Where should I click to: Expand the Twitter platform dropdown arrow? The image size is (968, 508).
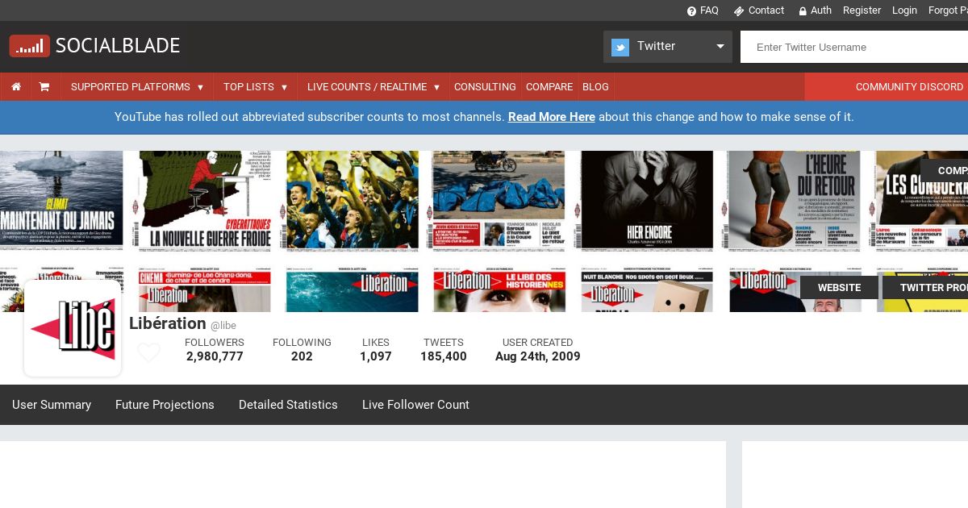(720, 47)
